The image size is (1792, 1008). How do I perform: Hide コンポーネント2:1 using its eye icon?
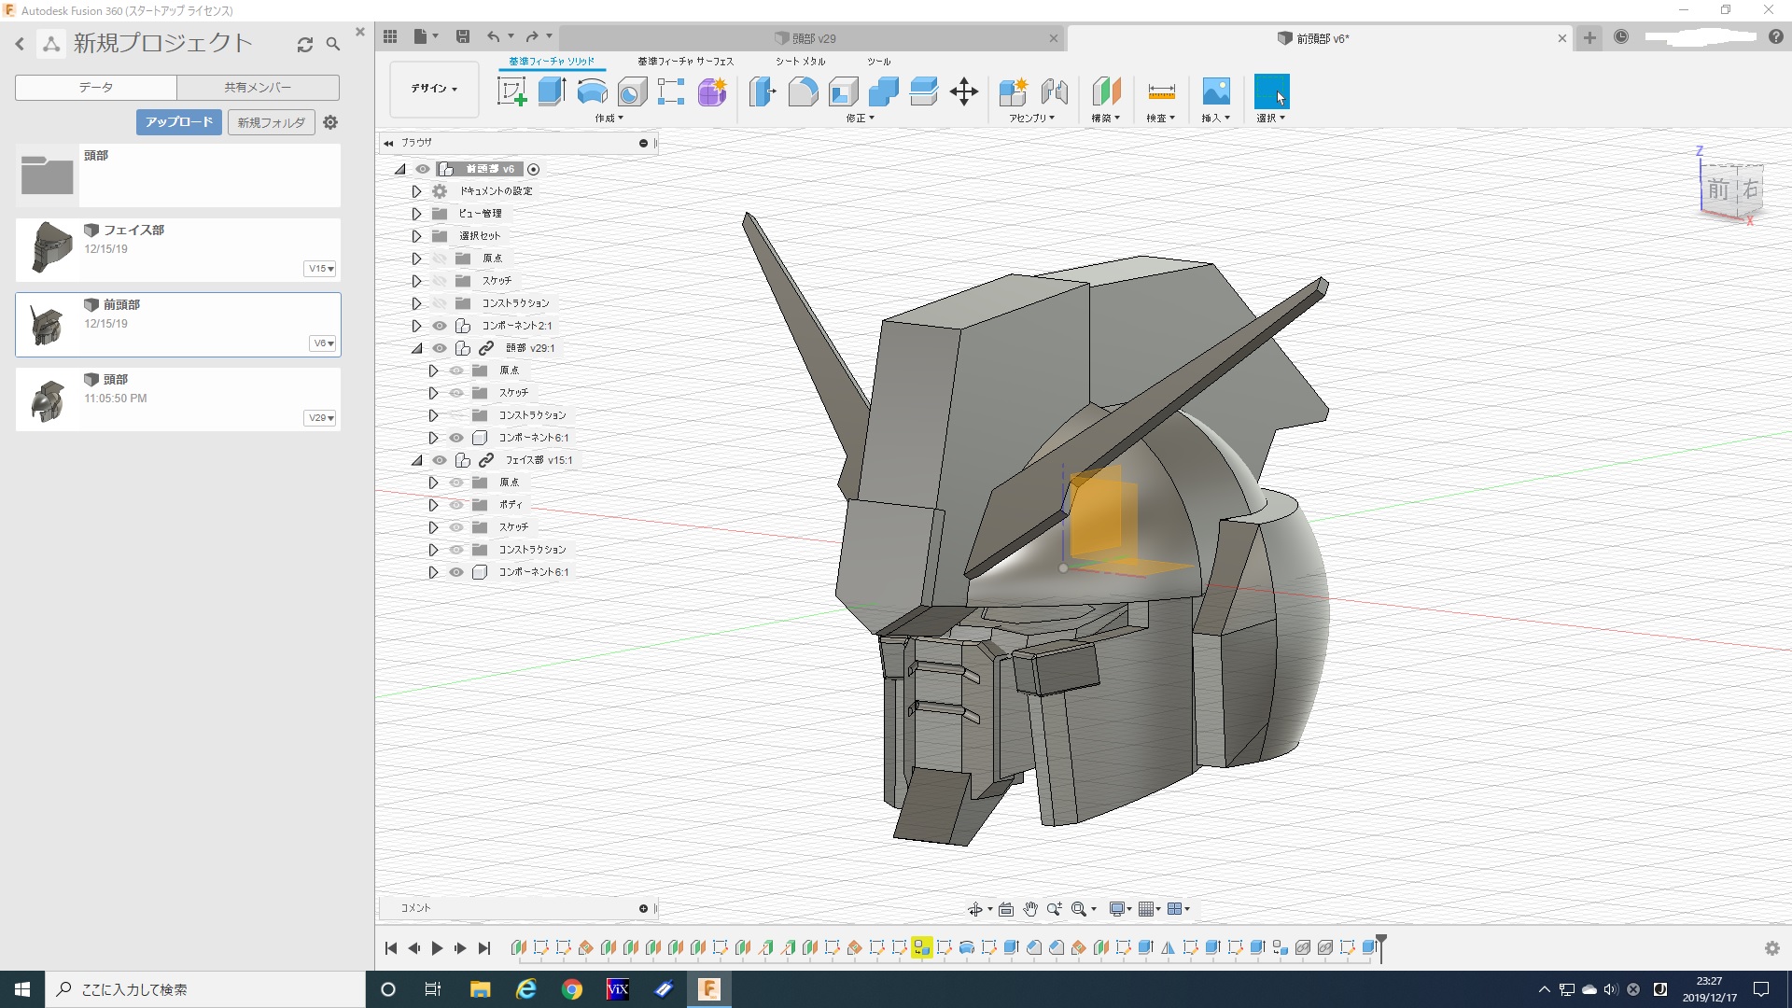tap(440, 326)
